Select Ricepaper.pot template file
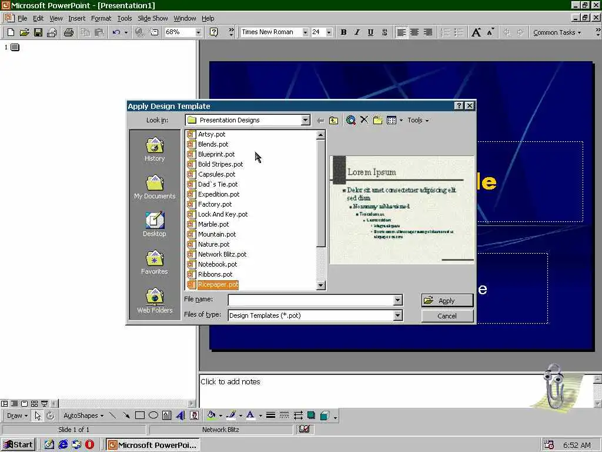This screenshot has height=452, width=602. [218, 284]
